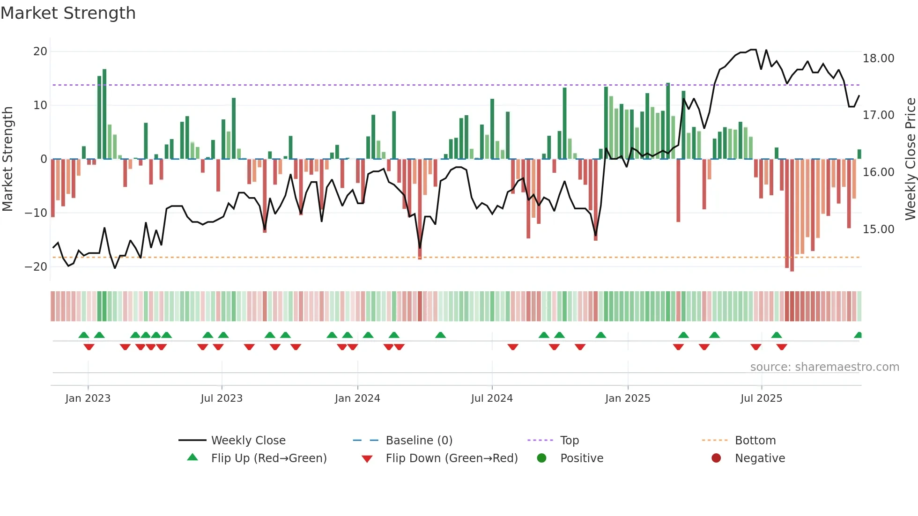Screen dimensions: 918x516
Task: Click the rightmost red flip-down triangle marker
Action: tap(782, 347)
